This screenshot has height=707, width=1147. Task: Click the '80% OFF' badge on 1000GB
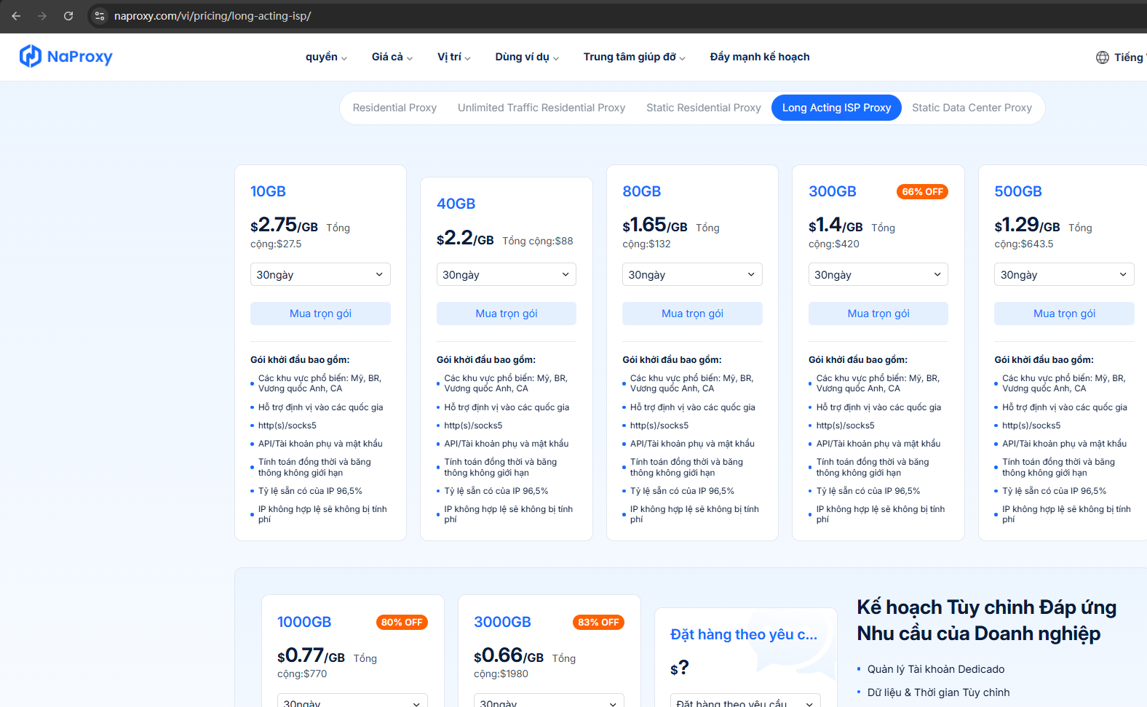point(402,623)
